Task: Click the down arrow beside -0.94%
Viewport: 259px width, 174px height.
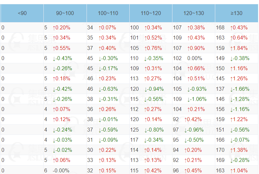Action: (x=146, y=89)
